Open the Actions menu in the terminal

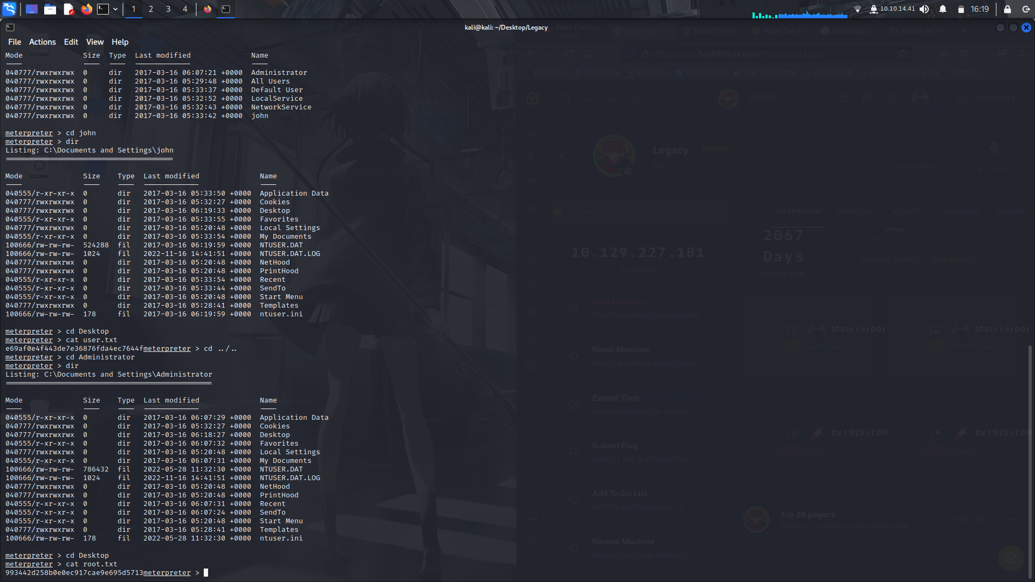[x=42, y=41]
